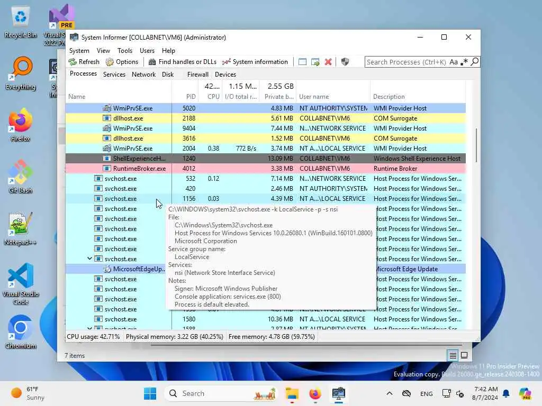Select the ShellExperienceHost process row
The height and width of the screenshot is (406, 542).
(x=266, y=159)
